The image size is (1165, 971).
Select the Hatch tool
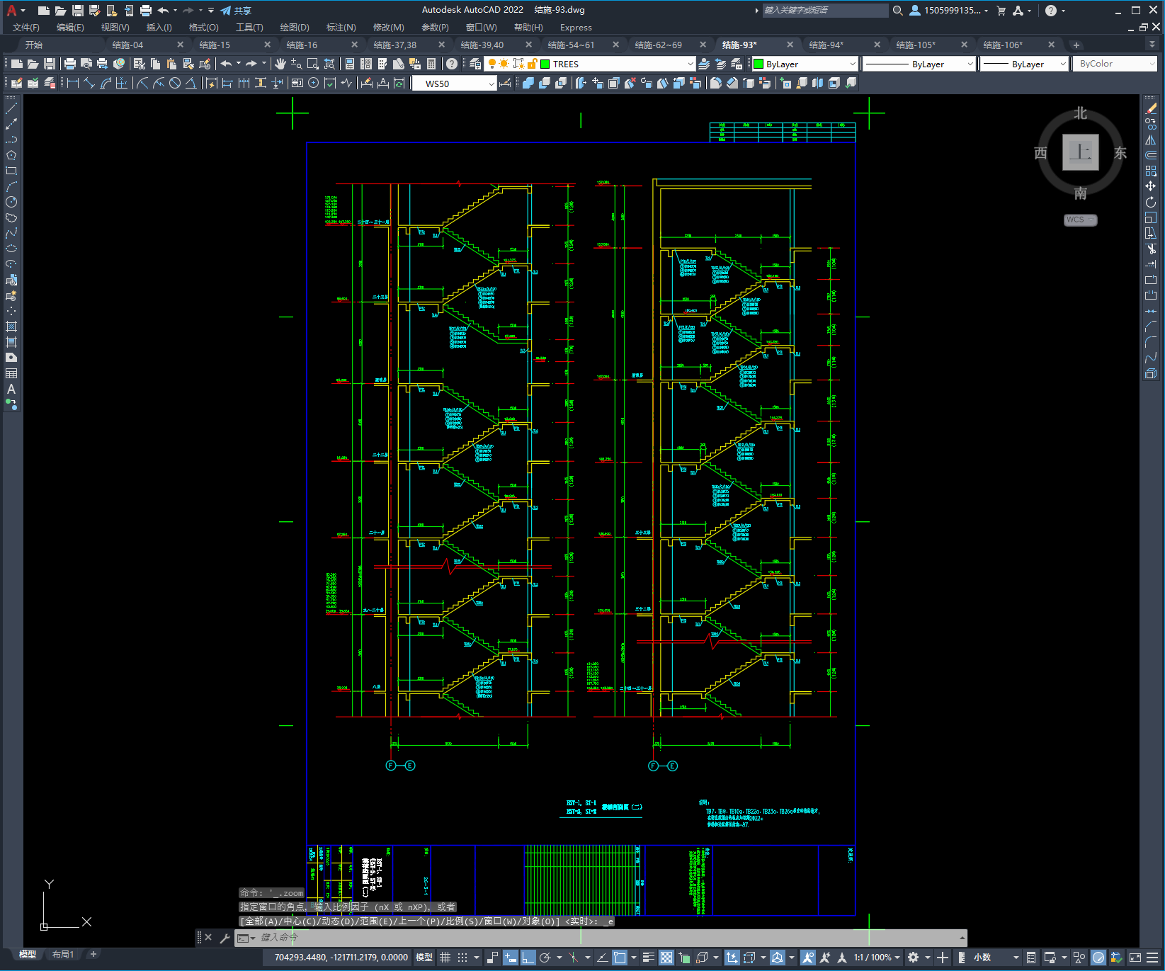click(x=11, y=326)
